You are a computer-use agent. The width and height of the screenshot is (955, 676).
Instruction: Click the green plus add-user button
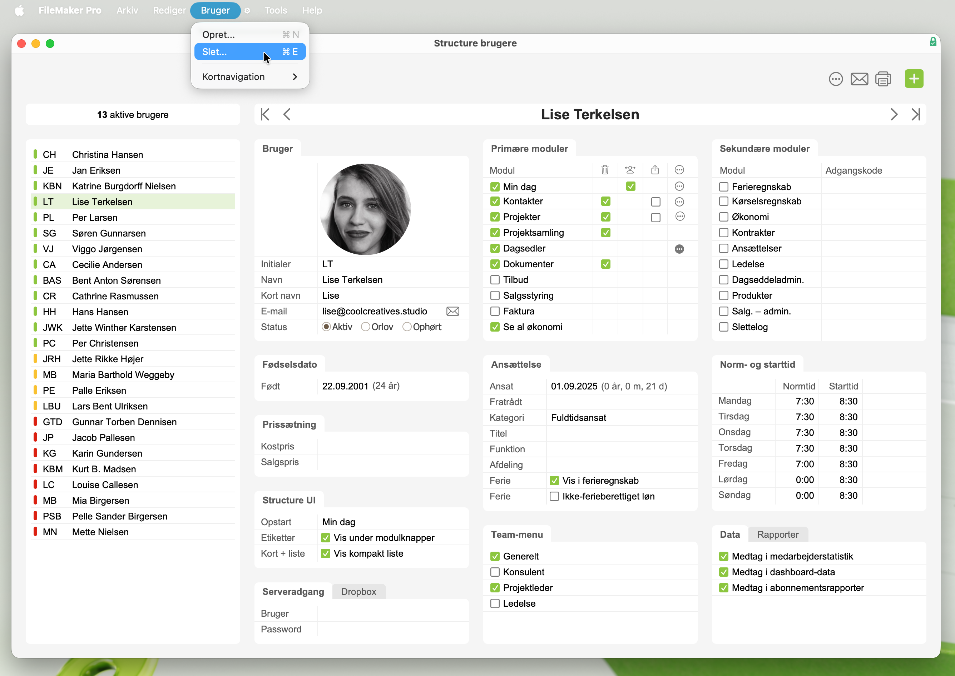coord(914,79)
